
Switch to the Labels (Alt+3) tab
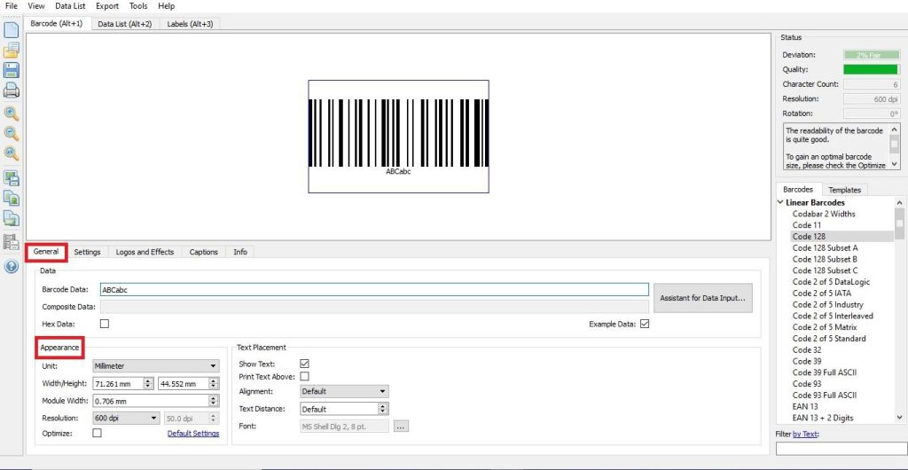(190, 24)
